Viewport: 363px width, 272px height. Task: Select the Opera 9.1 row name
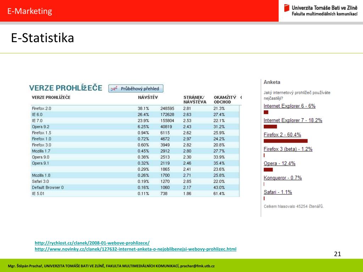40,163
